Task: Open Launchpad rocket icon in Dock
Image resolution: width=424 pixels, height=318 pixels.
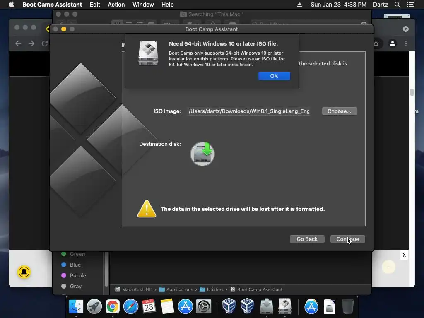Action: click(94, 306)
